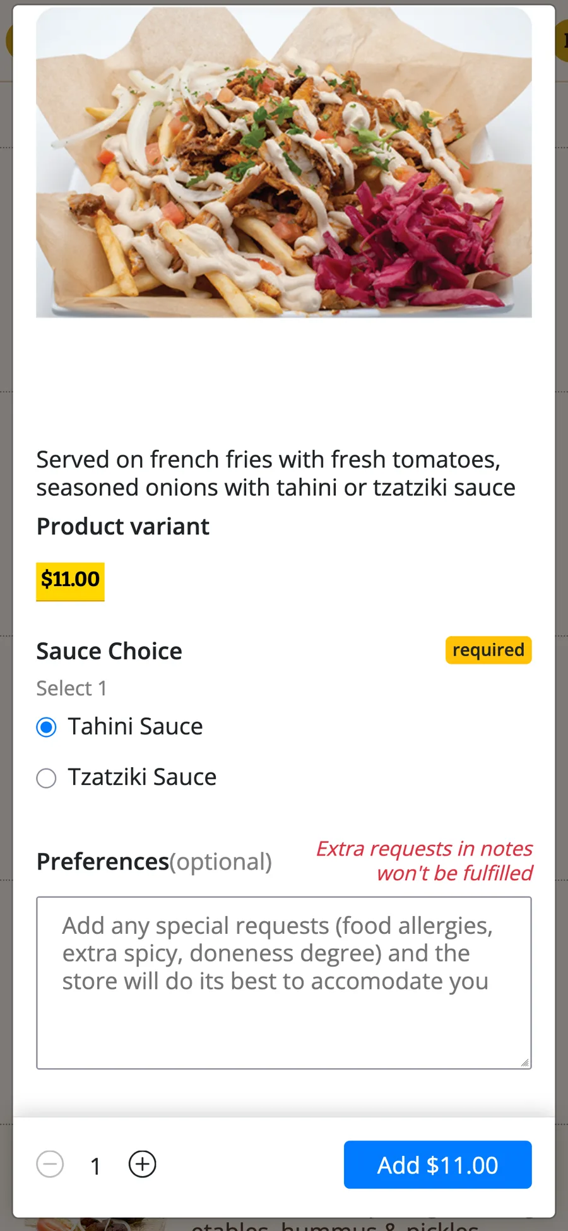The height and width of the screenshot is (1231, 568).
Task: Decrease quantity with the minus icon
Action: 50,1164
